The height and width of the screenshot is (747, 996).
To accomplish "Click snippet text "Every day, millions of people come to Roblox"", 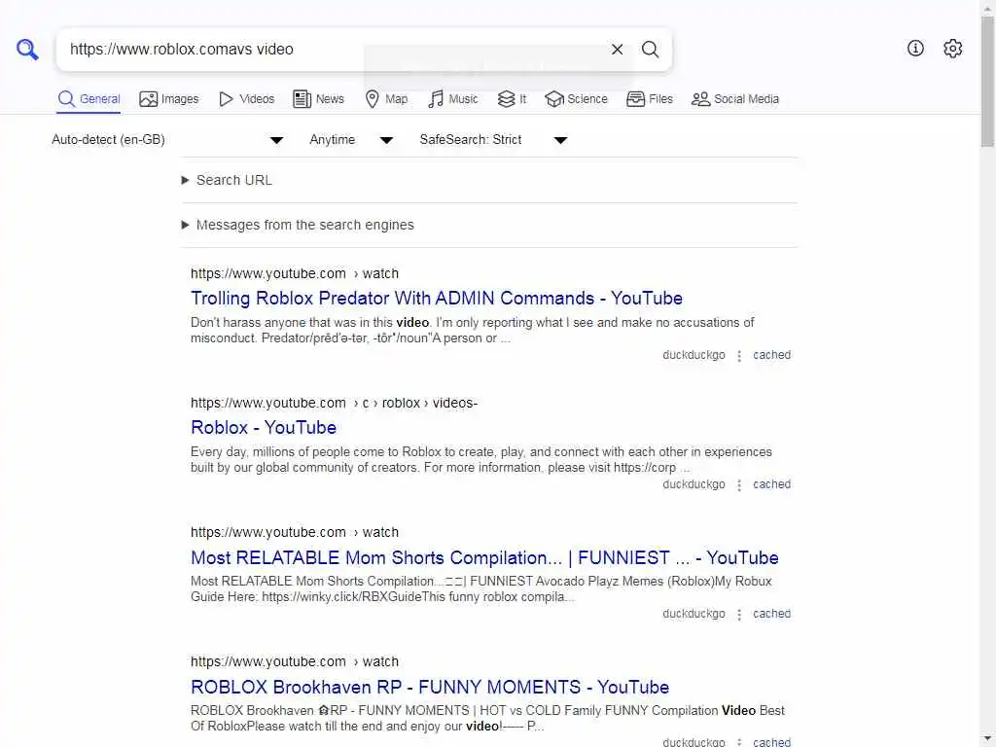I will click(316, 452).
